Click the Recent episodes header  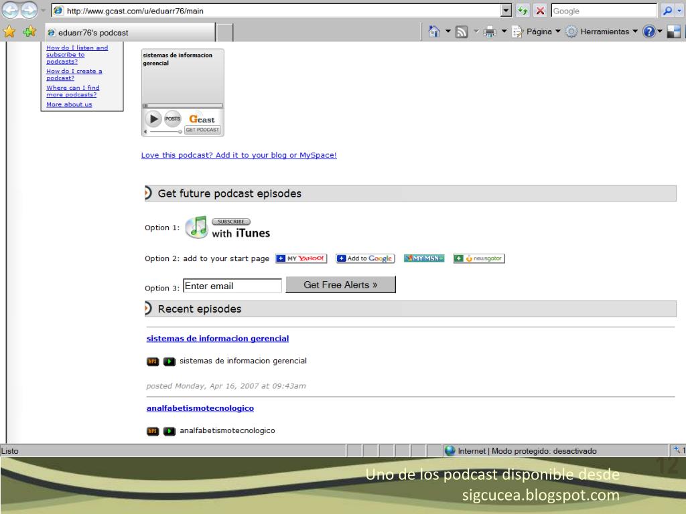(411, 309)
